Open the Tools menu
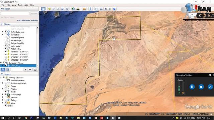This screenshot has width=214, height=120. click(x=20, y=5)
